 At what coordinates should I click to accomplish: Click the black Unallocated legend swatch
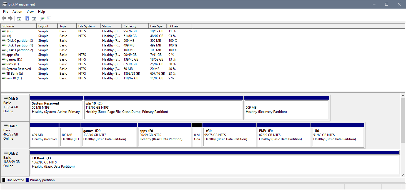pos(4,180)
